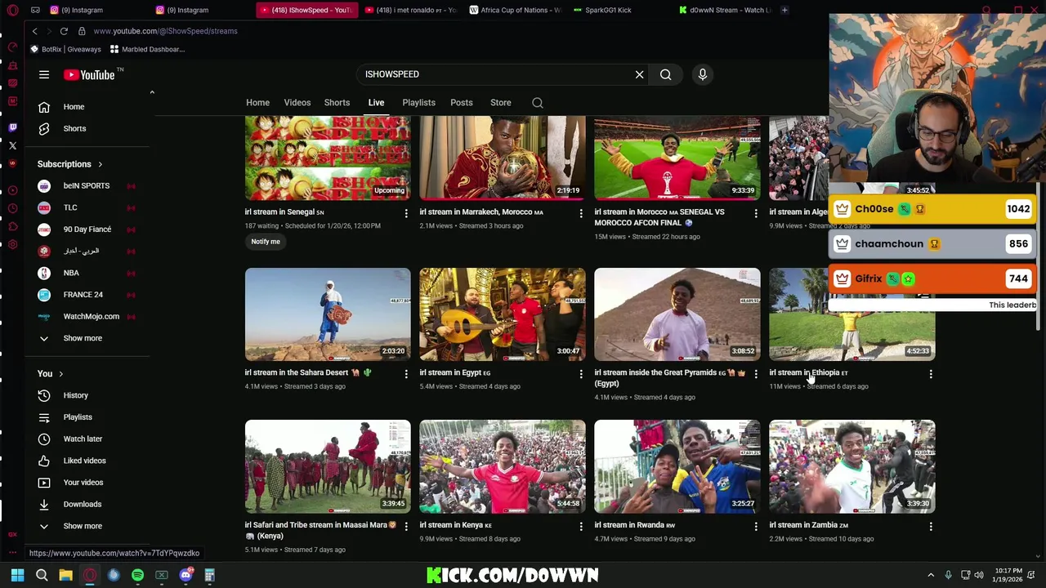This screenshot has height=588, width=1046.
Task: Open more options for the Sahara Desert stream
Action: pos(406,373)
